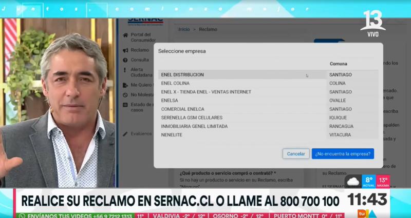This screenshot has height=218, width=411.
Task: Click the WhatsApp icon in the ticker
Action: [x=22, y=216]
